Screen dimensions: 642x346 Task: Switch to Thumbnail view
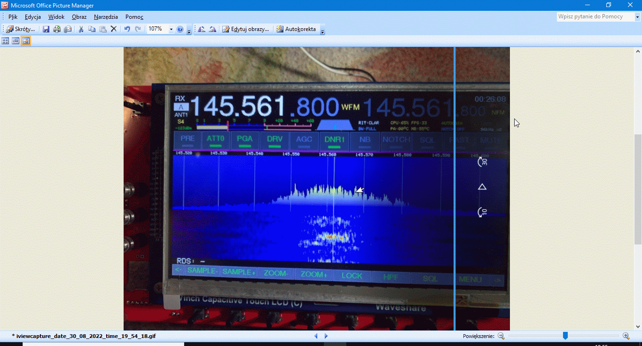coord(5,41)
